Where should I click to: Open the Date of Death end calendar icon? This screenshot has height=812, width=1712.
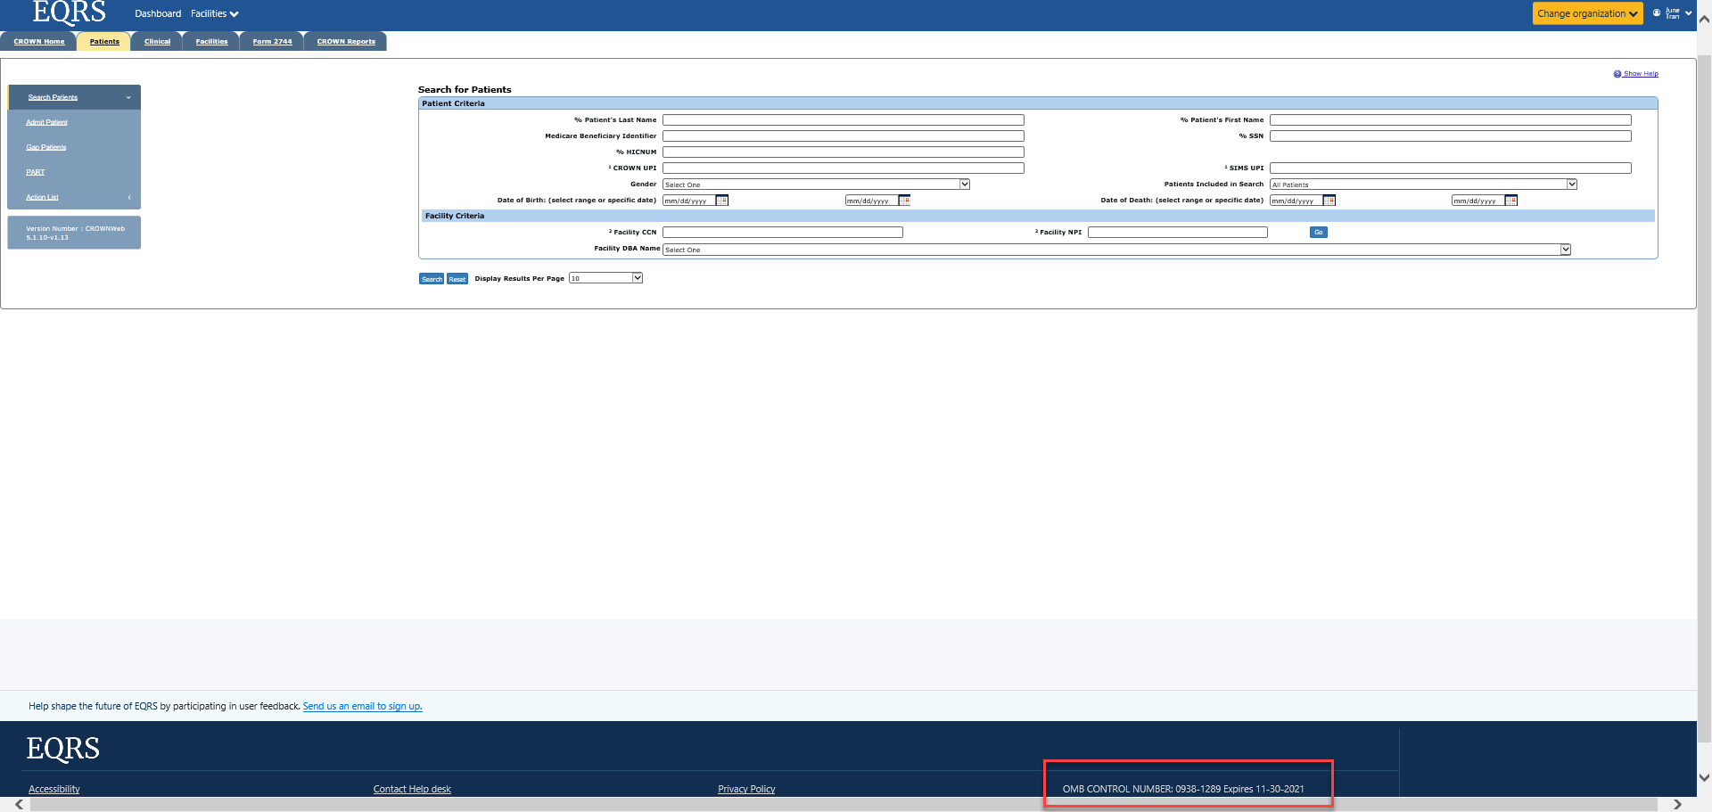(x=1510, y=201)
